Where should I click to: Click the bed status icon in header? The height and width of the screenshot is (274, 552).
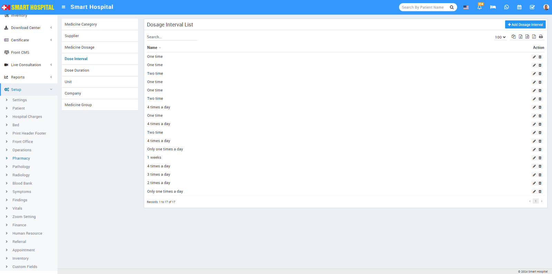tap(493, 7)
